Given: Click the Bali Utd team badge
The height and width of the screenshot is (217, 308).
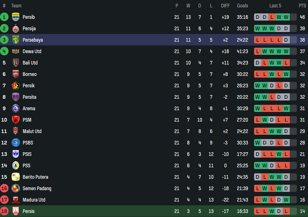Looking at the screenshot, I should (x=16, y=63).
